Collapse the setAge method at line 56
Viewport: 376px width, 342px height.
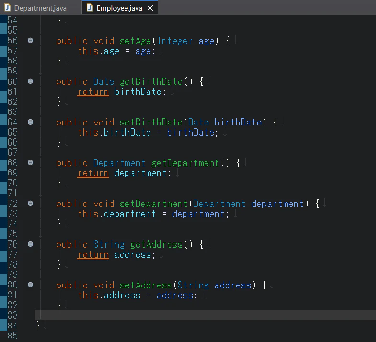pos(31,41)
